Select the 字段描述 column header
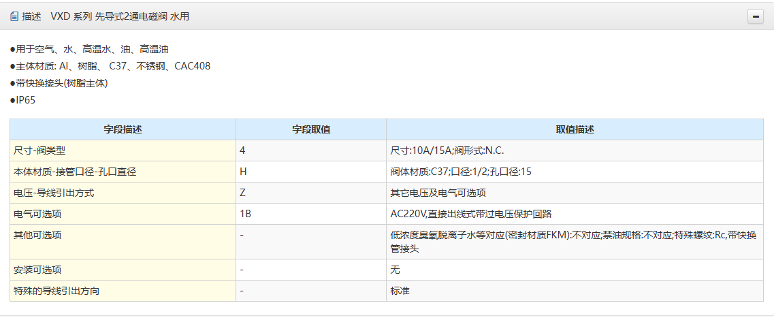Screen dimensions: 774x318 coord(123,129)
